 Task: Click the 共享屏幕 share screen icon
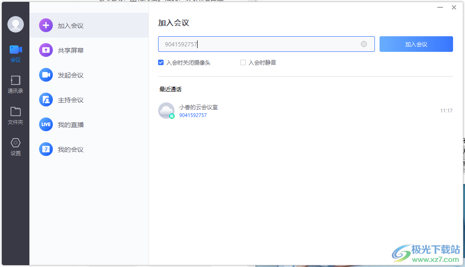(46, 50)
